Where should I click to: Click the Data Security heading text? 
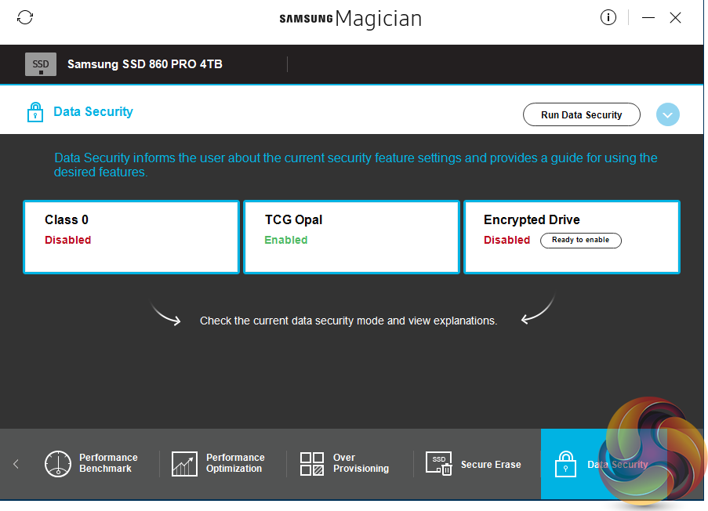[x=93, y=111]
